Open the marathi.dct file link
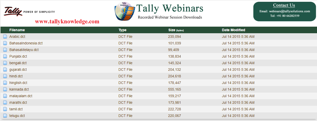The width and height of the screenshot is (317, 121). pos(18,102)
